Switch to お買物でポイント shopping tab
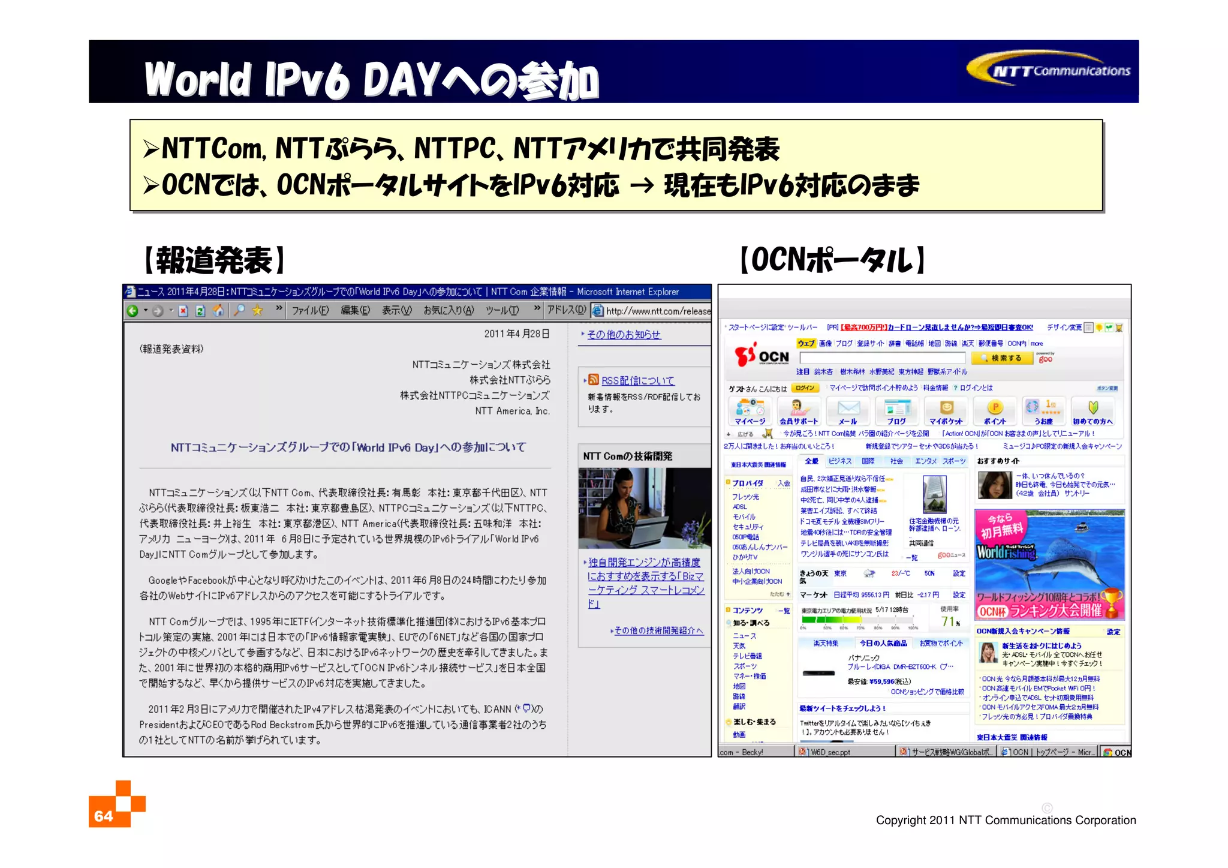The width and height of the screenshot is (1228, 868). tap(941, 643)
